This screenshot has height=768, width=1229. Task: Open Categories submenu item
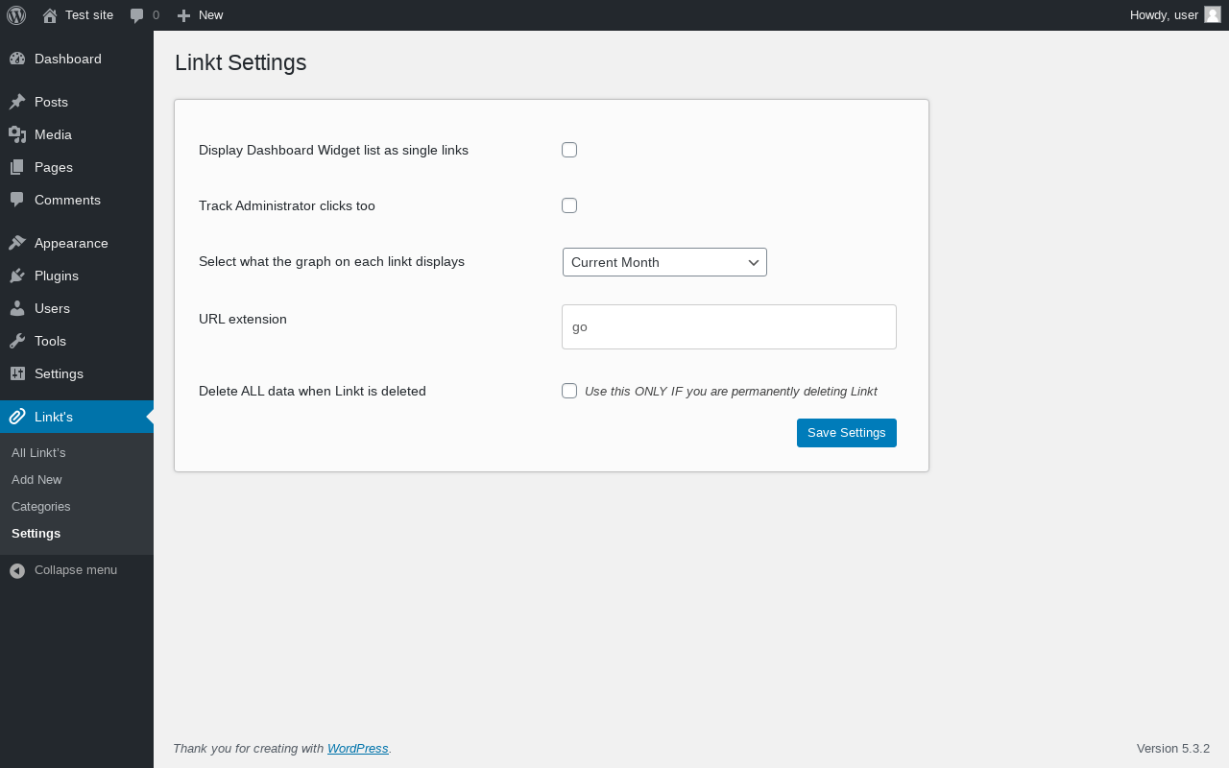click(x=41, y=506)
